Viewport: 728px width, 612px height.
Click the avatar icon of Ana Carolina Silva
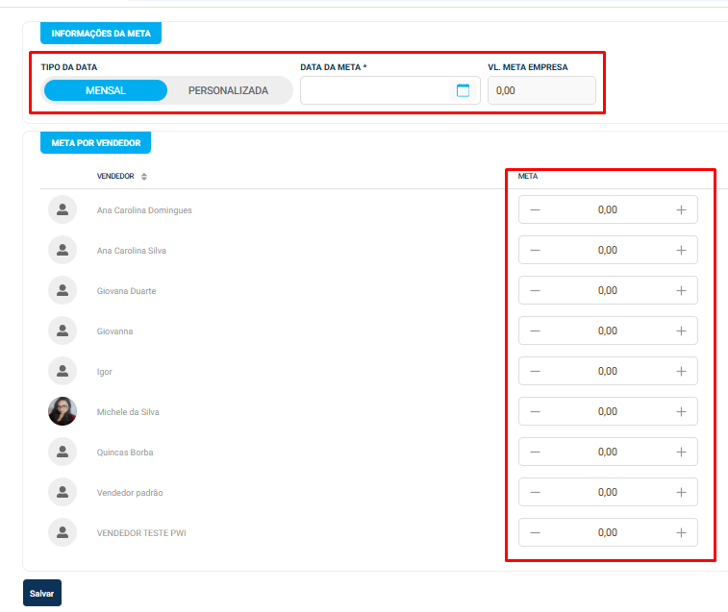(63, 250)
